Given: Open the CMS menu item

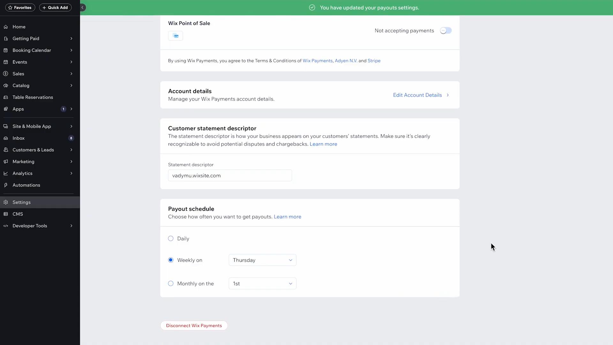Looking at the screenshot, I should tap(40, 214).
